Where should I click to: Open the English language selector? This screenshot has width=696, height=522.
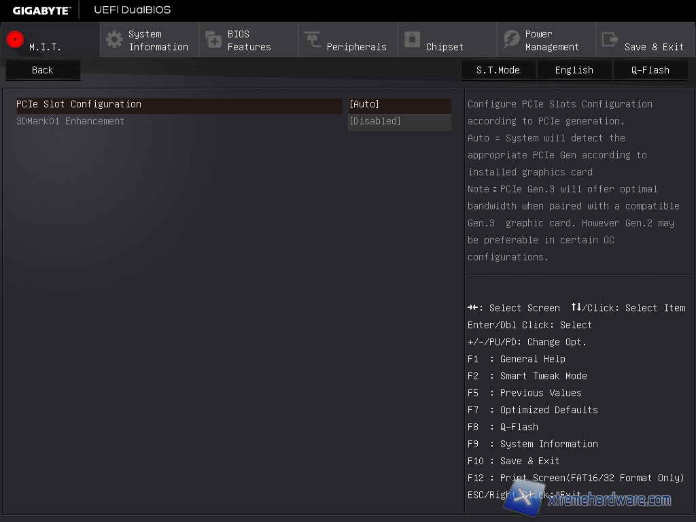[x=574, y=70]
